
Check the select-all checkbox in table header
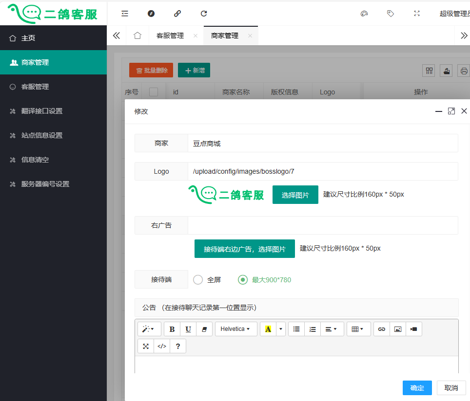[154, 91]
